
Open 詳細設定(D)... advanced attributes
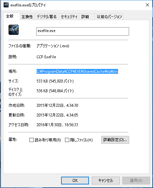coord(115,140)
